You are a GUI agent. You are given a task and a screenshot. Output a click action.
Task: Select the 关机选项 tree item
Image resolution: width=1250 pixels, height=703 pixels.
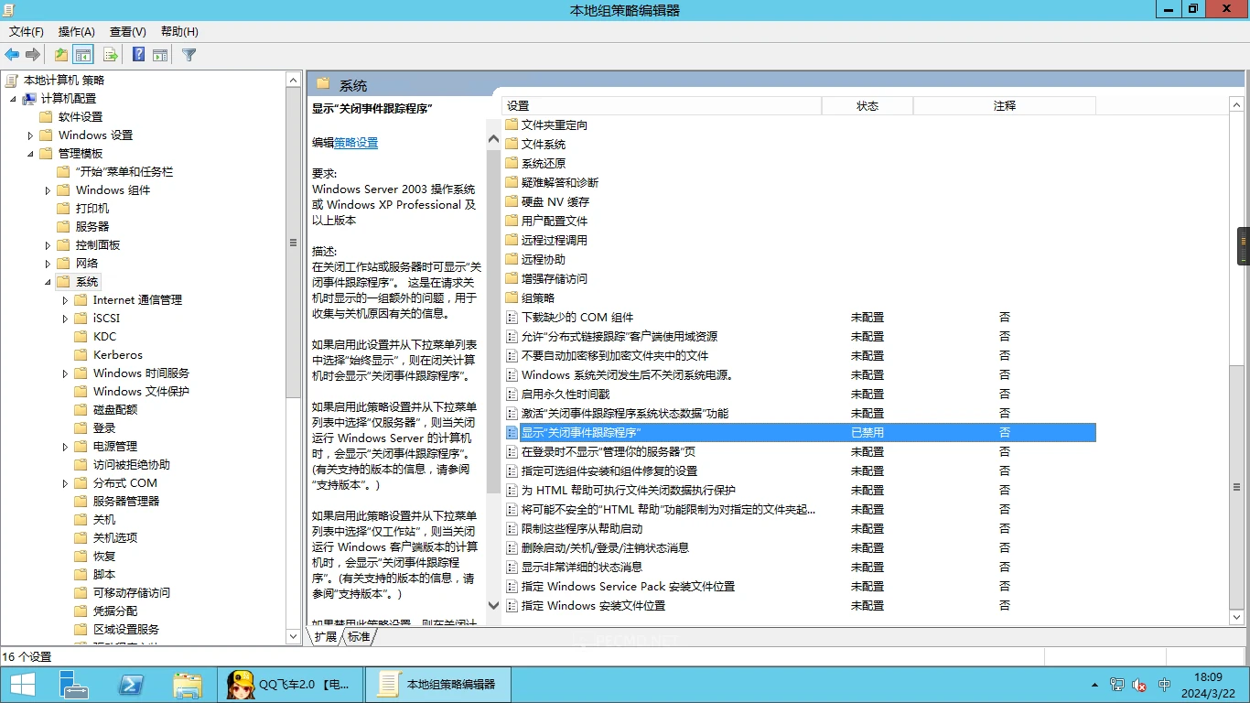115,537
